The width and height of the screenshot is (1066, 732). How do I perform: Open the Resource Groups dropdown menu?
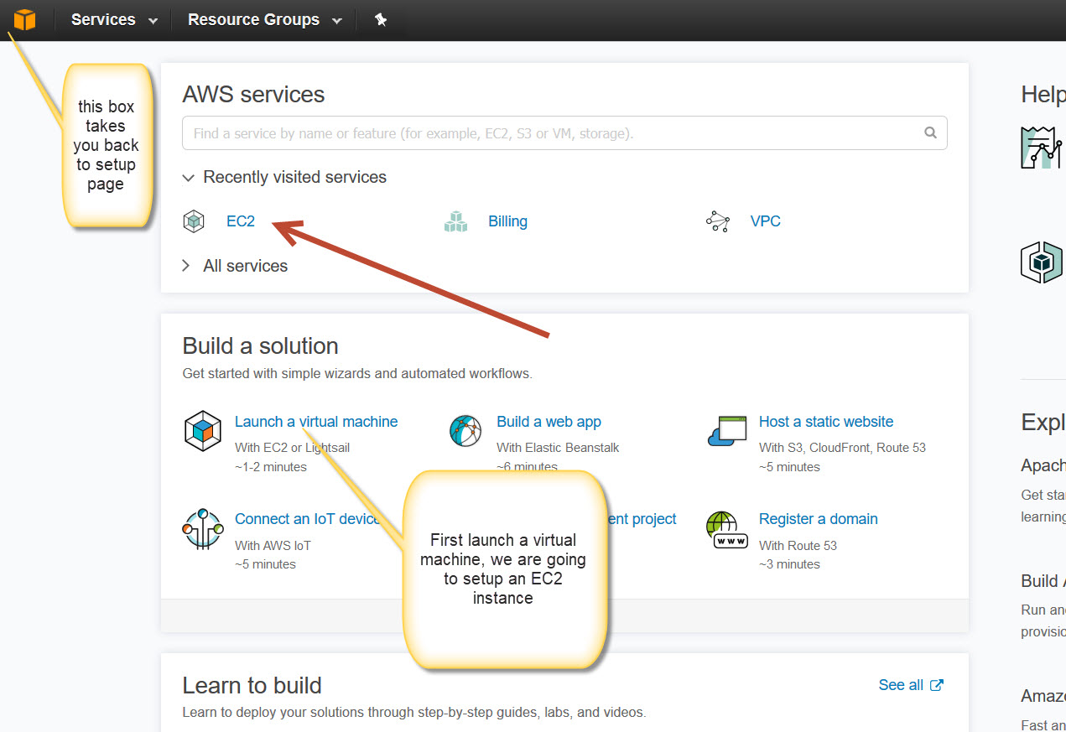(264, 19)
